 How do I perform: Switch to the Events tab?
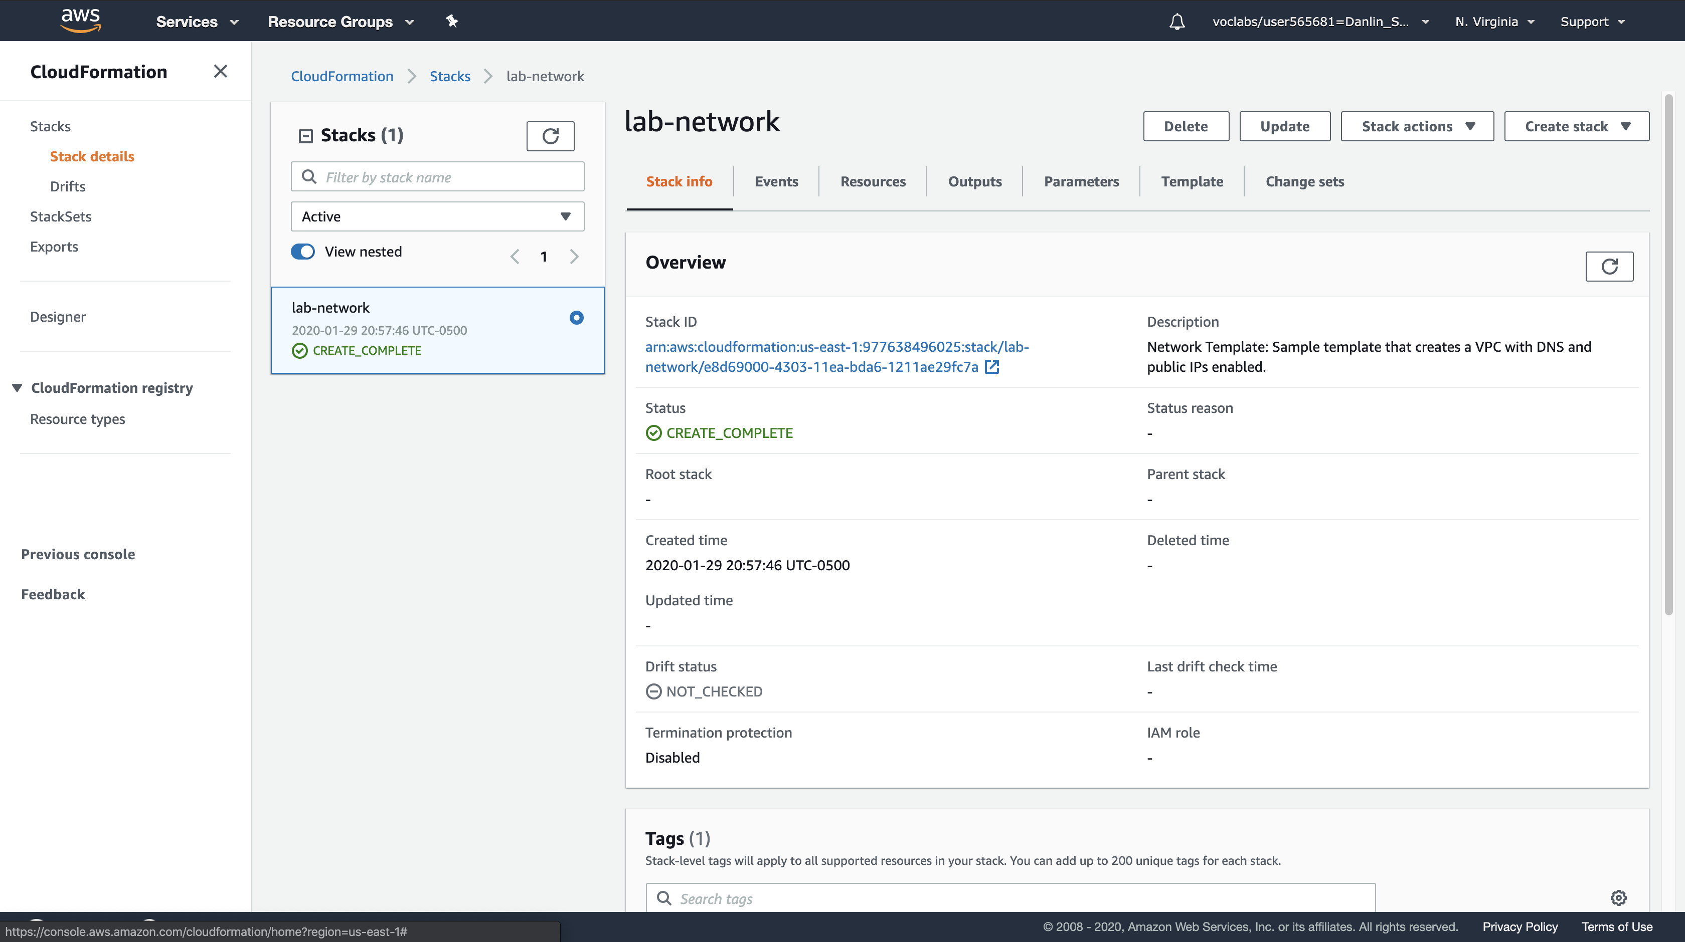[776, 181]
